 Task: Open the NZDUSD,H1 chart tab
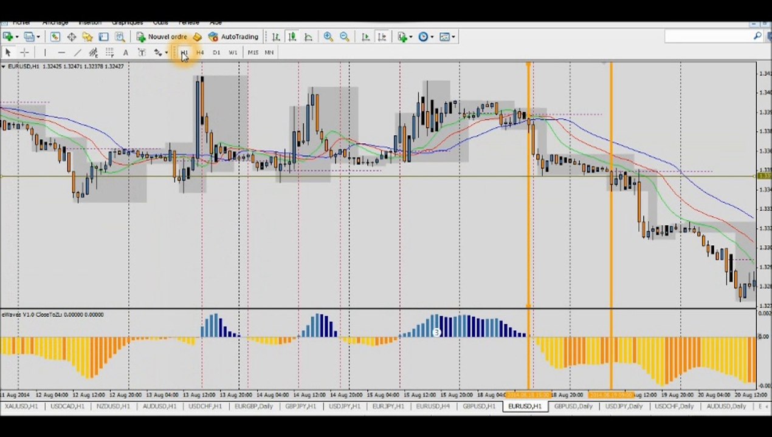tap(113, 407)
